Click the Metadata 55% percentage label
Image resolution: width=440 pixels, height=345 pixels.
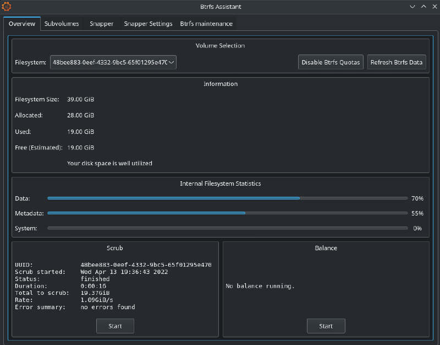(x=417, y=213)
